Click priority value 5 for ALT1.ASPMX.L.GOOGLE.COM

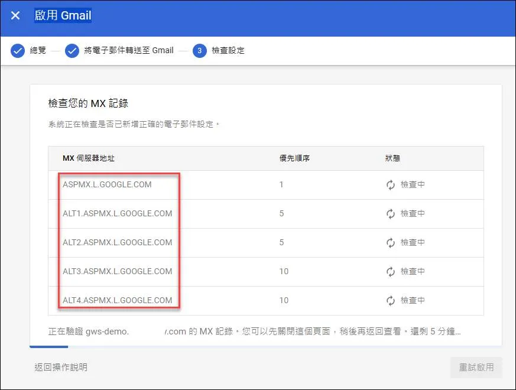tap(281, 213)
